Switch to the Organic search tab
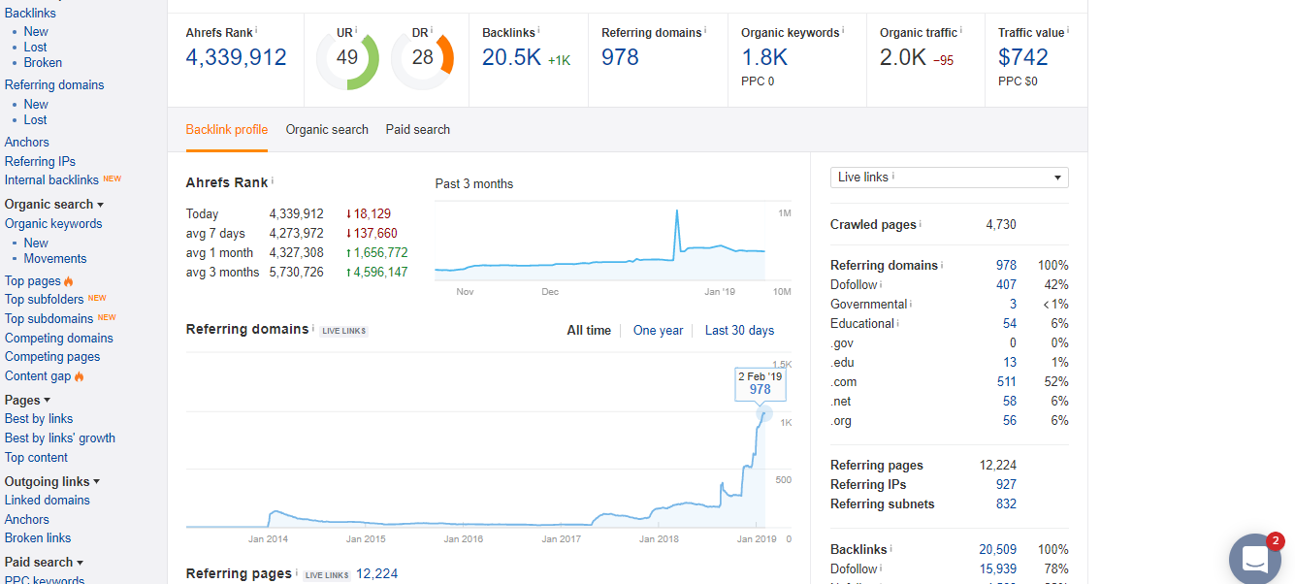 coord(327,130)
